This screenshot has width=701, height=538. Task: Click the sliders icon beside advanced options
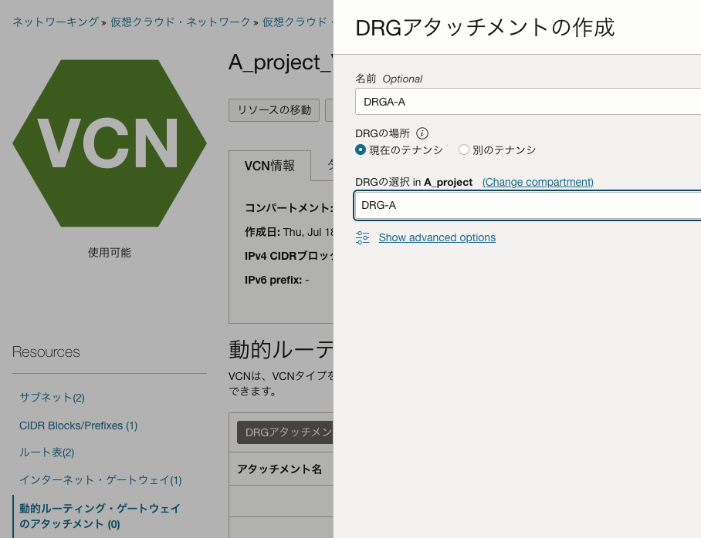[362, 237]
